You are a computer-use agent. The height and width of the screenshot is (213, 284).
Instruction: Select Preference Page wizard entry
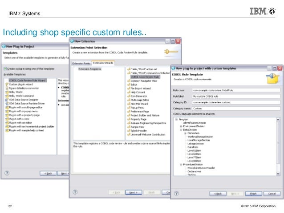tap(140, 112)
